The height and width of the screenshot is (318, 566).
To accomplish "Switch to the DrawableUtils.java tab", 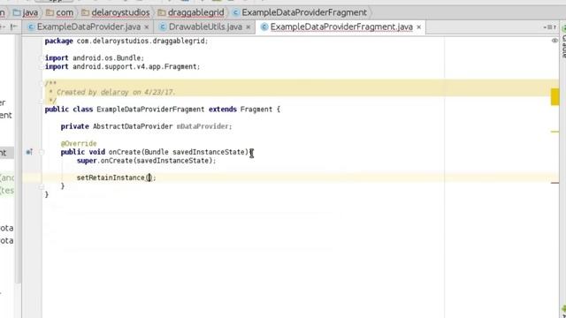I will coord(205,27).
